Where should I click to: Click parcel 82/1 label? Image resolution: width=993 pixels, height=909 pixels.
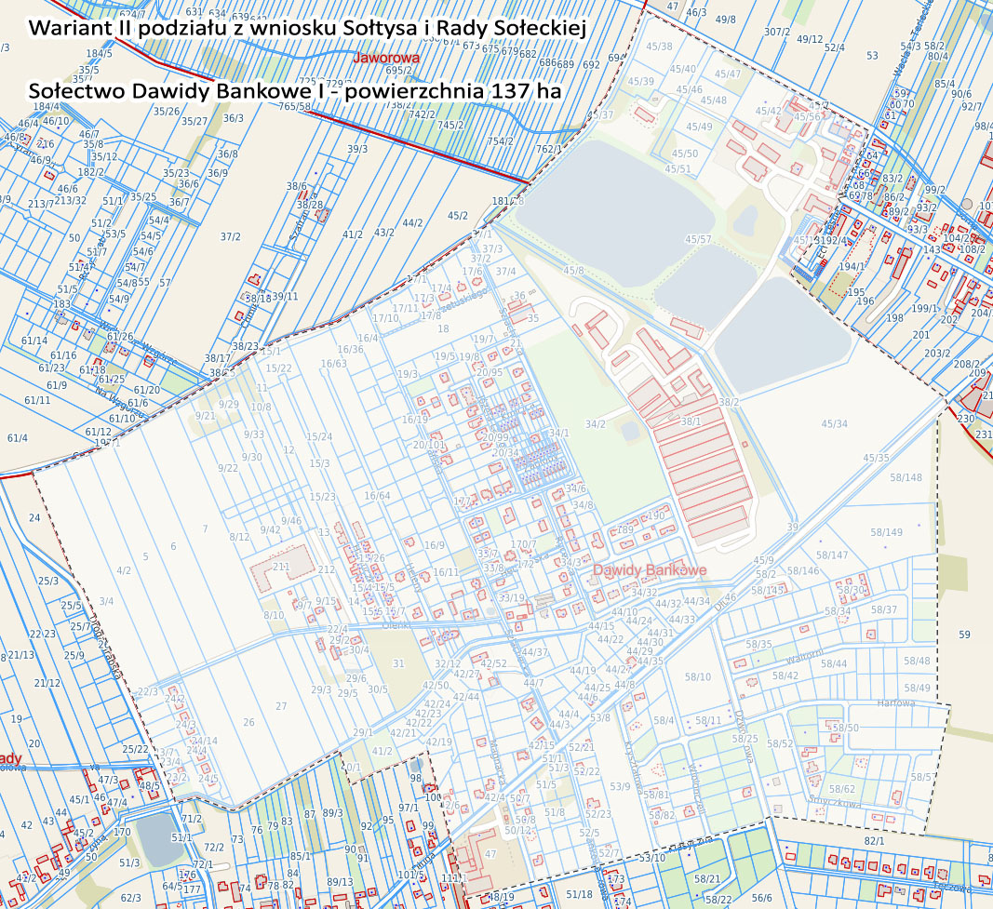[x=874, y=841]
